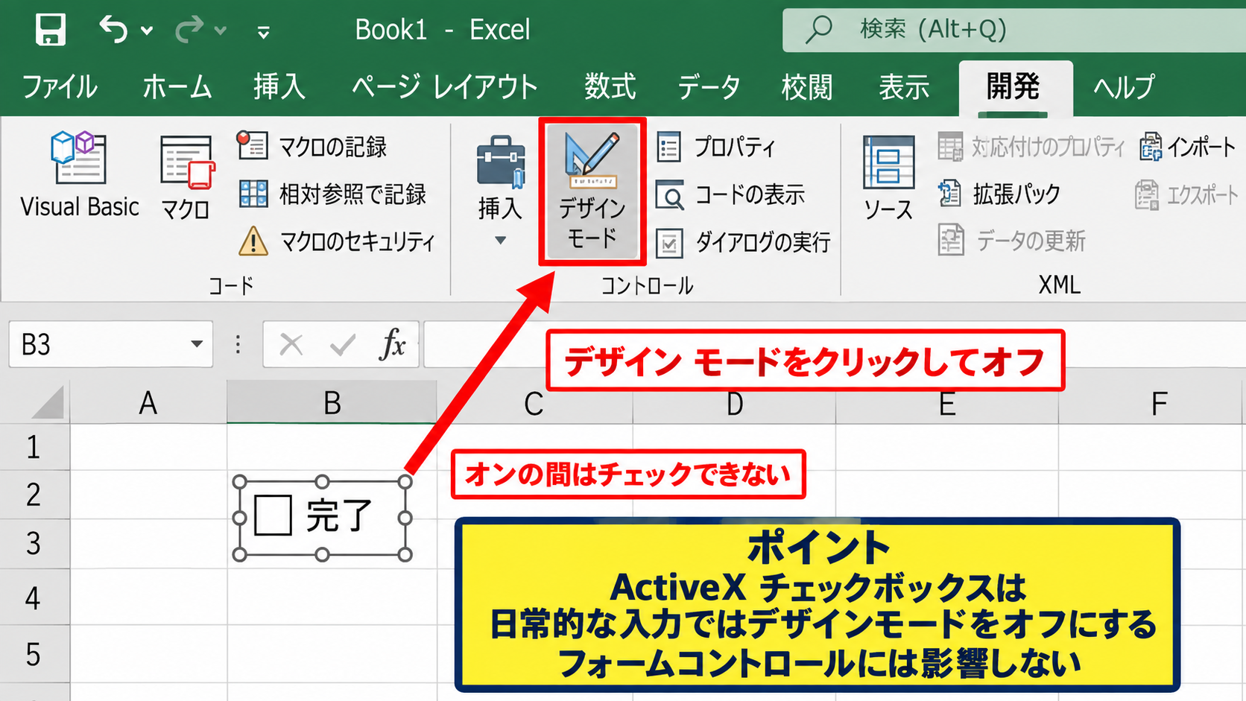The height and width of the screenshot is (701, 1246).
Task: Open the ファイル tab
Action: pyautogui.click(x=60, y=86)
